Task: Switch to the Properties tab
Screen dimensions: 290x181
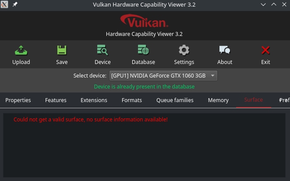Action: click(x=18, y=100)
